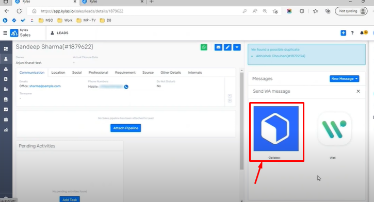The image size is (374, 202).
Task: Open the contacts sidebar icon
Action: point(6,79)
